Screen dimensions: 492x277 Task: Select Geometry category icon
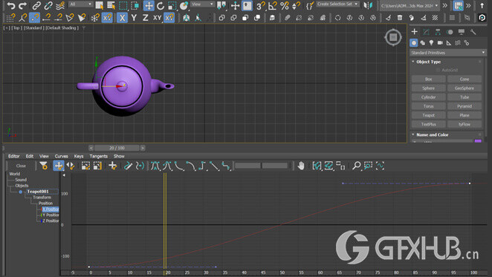tap(414, 43)
